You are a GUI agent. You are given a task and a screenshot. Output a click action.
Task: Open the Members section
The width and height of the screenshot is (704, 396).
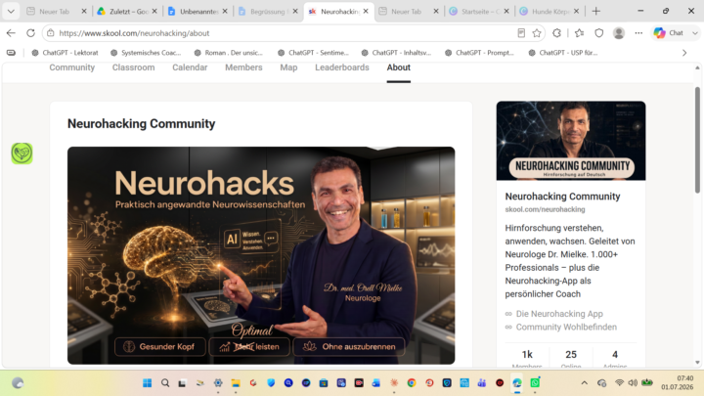coord(243,67)
